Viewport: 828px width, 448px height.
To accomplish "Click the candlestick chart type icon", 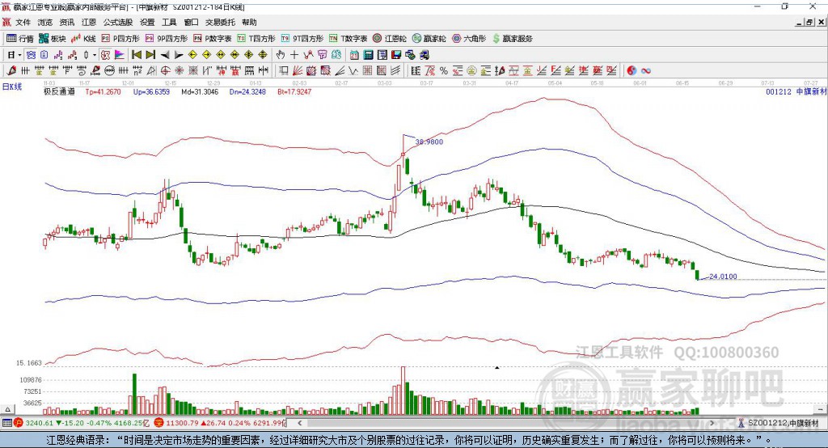I will click(86, 55).
